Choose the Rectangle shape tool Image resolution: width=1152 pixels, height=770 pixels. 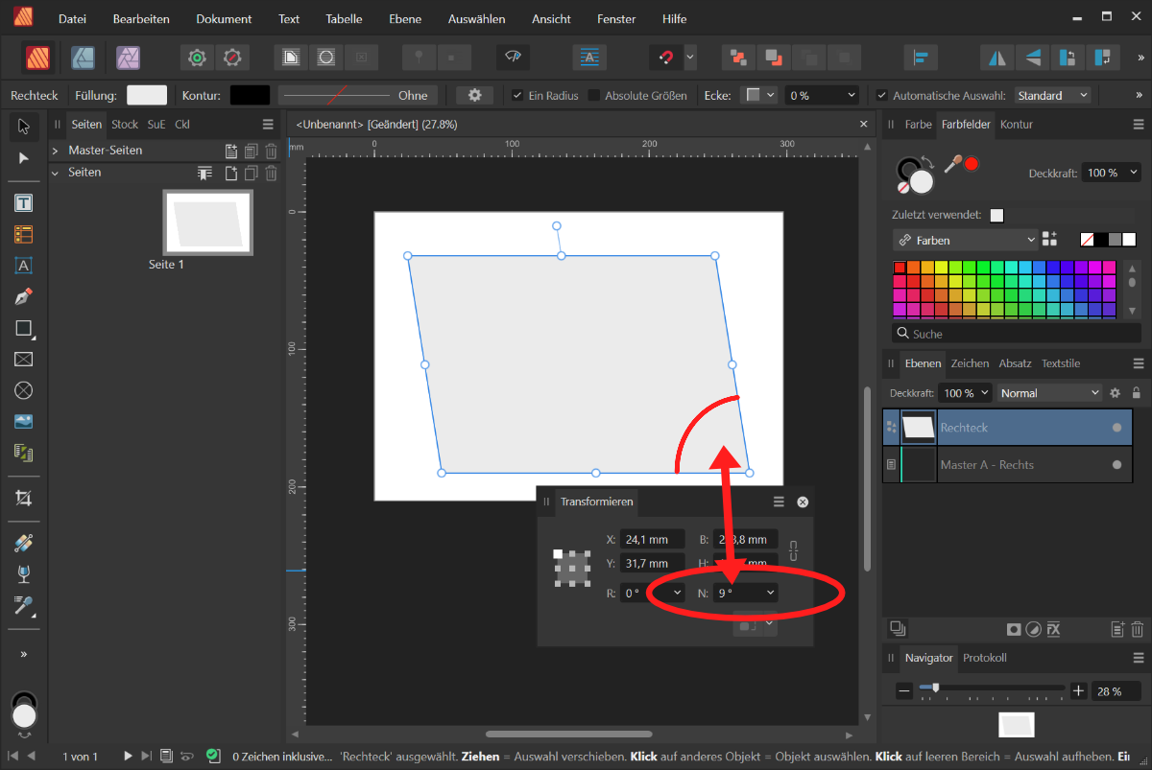pyautogui.click(x=23, y=328)
